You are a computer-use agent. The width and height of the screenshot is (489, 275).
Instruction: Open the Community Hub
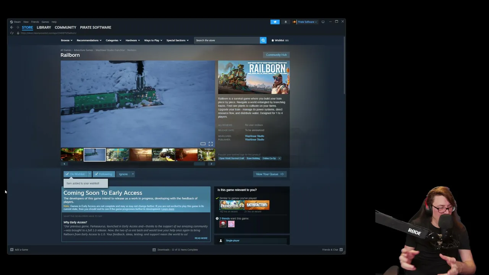point(276,55)
